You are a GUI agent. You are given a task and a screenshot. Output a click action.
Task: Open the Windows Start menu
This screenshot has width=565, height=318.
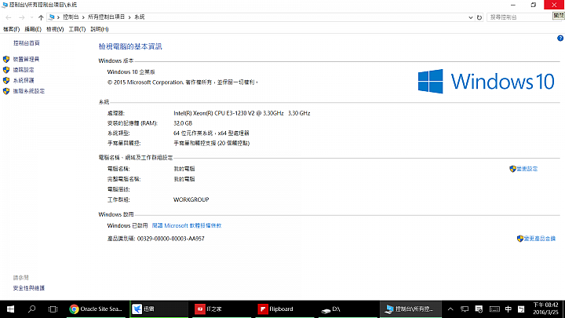(x=10, y=309)
